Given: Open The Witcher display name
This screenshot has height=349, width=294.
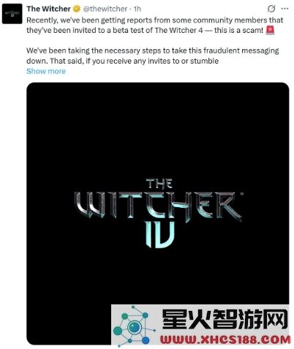Looking at the screenshot, I should click(x=48, y=9).
